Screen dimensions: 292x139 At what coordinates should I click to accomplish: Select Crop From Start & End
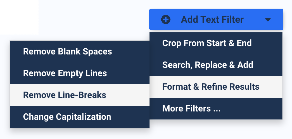(207, 43)
